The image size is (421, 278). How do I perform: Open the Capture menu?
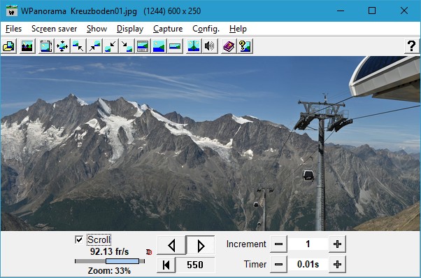coord(168,29)
